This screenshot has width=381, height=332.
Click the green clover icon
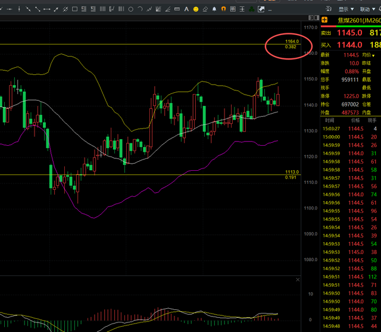pyautogui.click(x=252, y=10)
